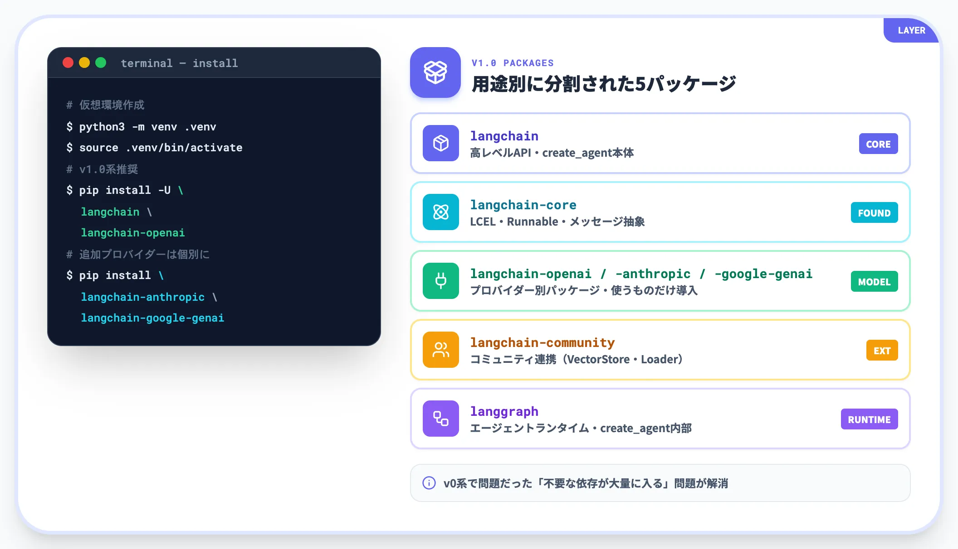Click the 高レベルAPI・create_agent本体 description
Image resolution: width=958 pixels, height=549 pixels.
[x=552, y=153]
